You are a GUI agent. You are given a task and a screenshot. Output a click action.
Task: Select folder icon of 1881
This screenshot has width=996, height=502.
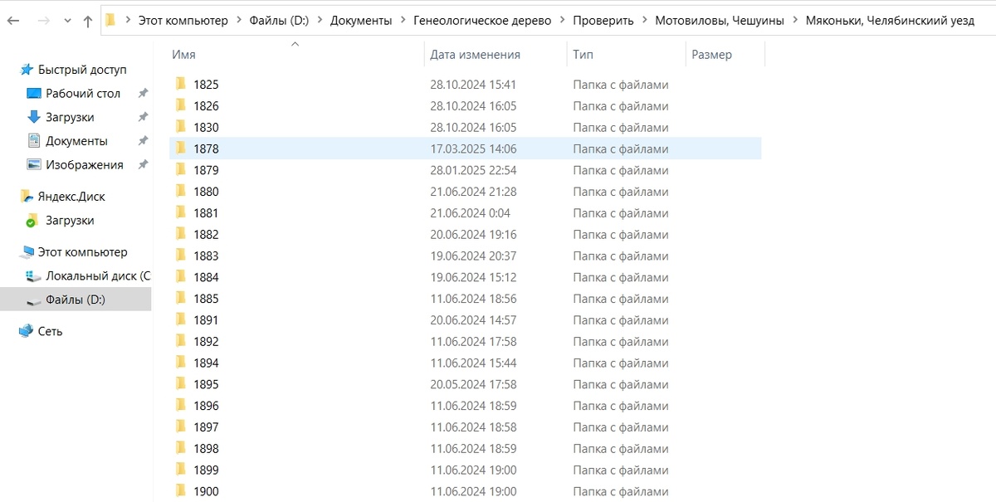[181, 213]
